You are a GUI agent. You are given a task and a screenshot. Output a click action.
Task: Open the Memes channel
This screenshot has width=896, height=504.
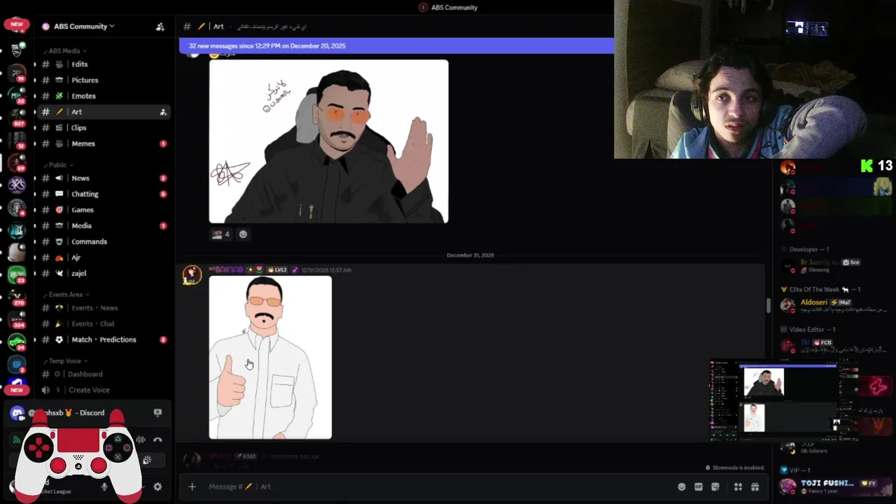(104, 143)
